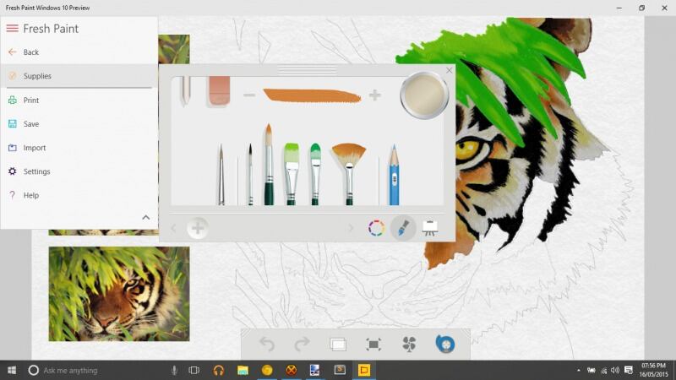Click the water cup color swatch
This screenshot has width=676, height=380.
[x=423, y=93]
